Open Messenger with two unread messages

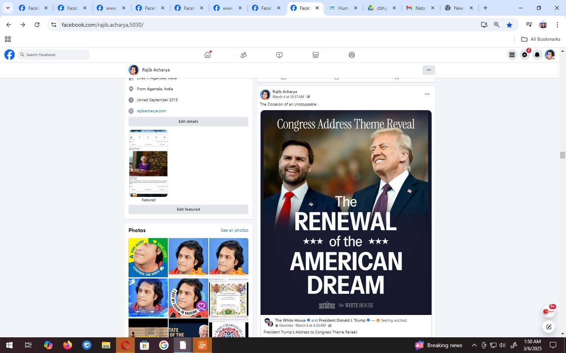coord(525,55)
